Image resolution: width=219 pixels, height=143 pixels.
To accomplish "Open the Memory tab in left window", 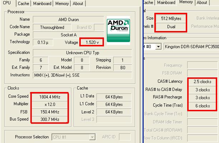I will 62,4.
